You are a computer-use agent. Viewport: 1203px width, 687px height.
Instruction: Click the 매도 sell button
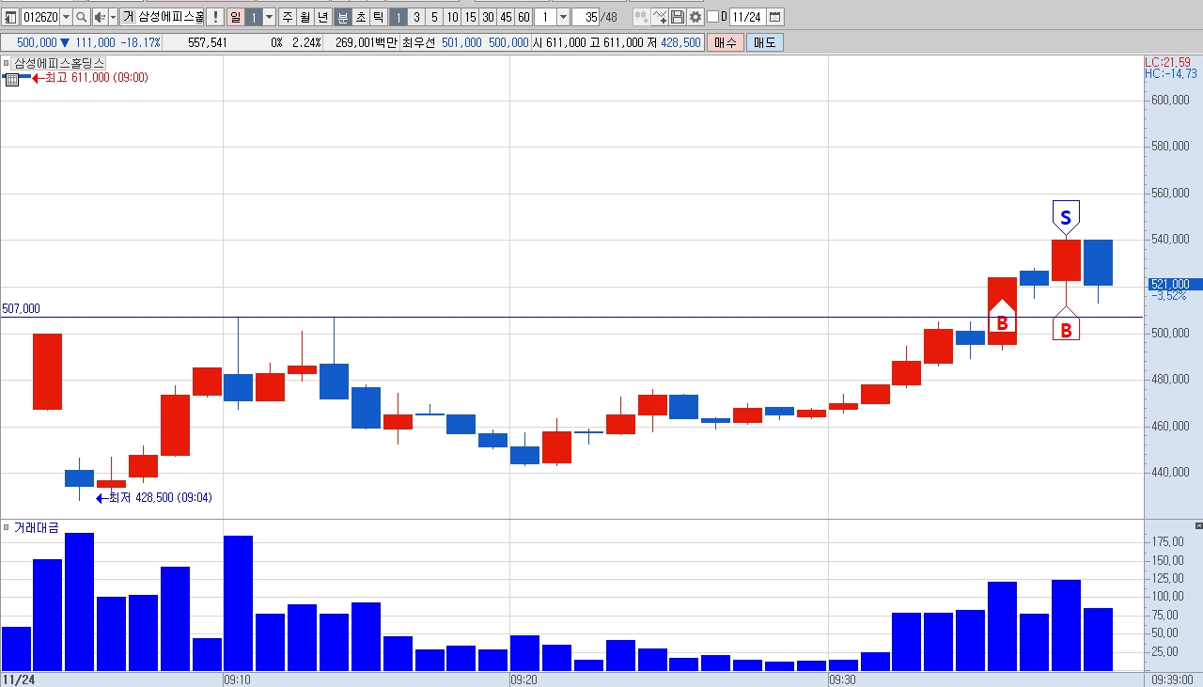point(765,42)
